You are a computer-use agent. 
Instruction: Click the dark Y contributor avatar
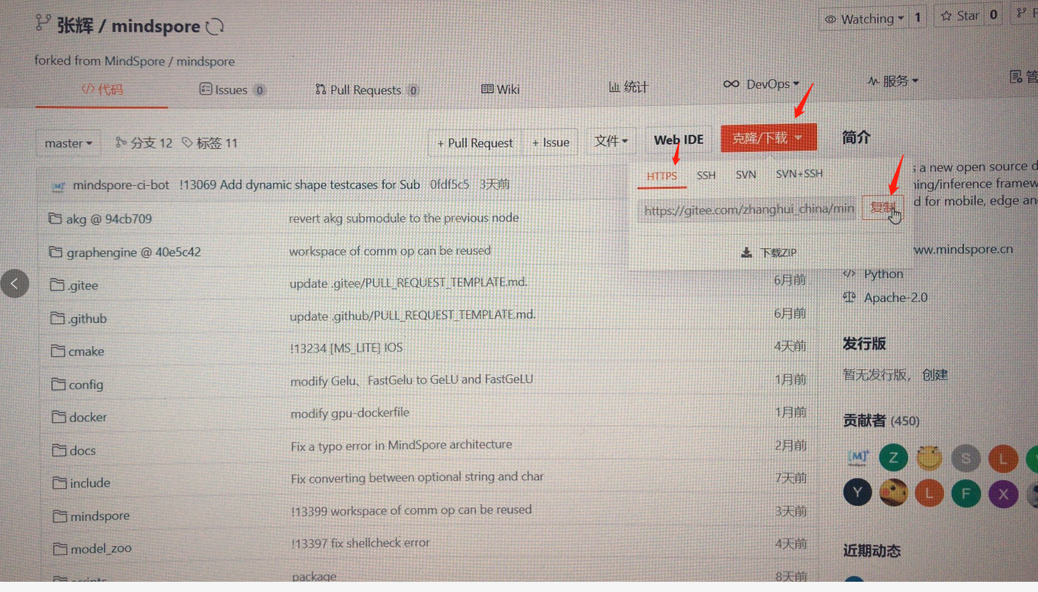pos(857,492)
